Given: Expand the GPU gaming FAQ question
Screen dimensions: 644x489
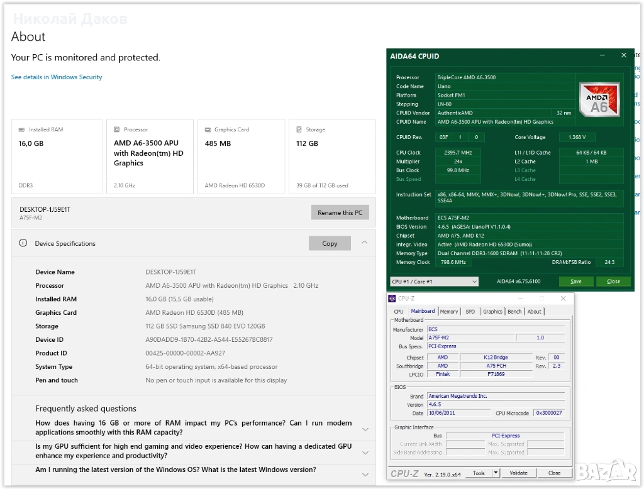Looking at the screenshot, I should point(365,452).
